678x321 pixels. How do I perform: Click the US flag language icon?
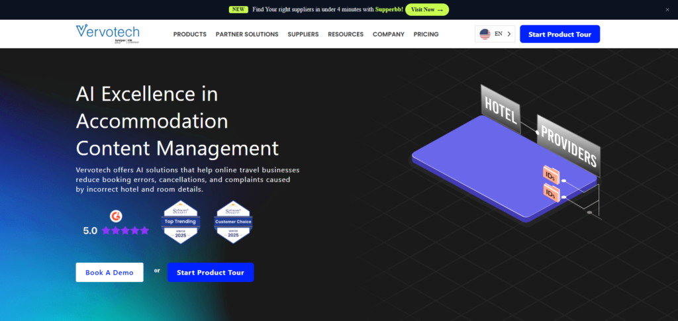coord(485,34)
